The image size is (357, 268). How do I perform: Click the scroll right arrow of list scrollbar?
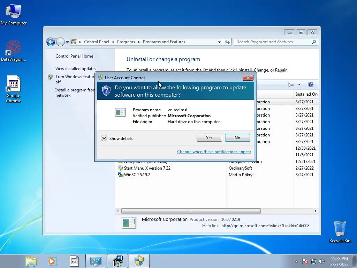pos(316,211)
